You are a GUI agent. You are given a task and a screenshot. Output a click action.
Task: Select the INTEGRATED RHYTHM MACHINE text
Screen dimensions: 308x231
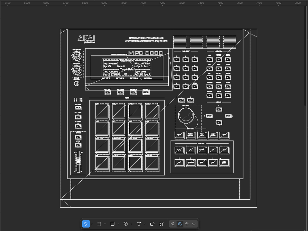pos(146,38)
